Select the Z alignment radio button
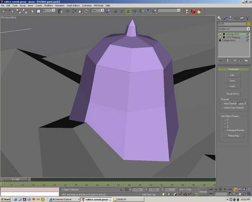Image resolution: width=252 pixels, height=202 pixels. click(225, 127)
